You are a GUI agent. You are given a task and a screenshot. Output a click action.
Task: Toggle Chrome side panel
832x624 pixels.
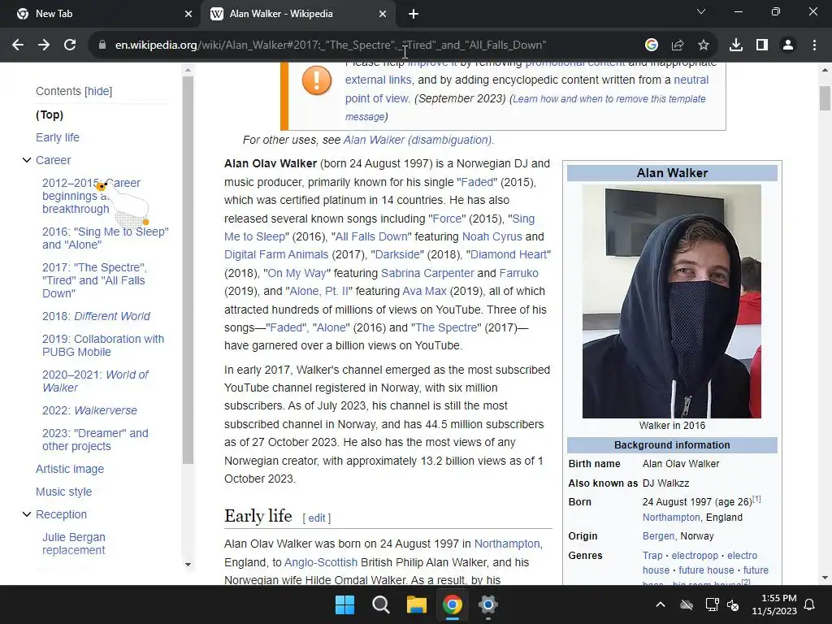pyautogui.click(x=762, y=45)
